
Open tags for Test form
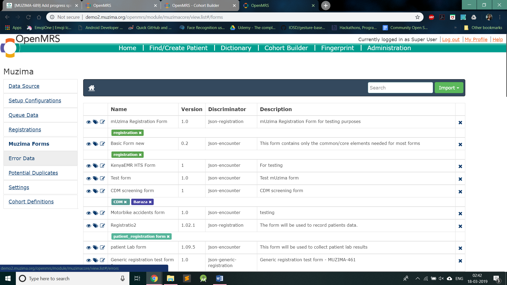pyautogui.click(x=96, y=178)
